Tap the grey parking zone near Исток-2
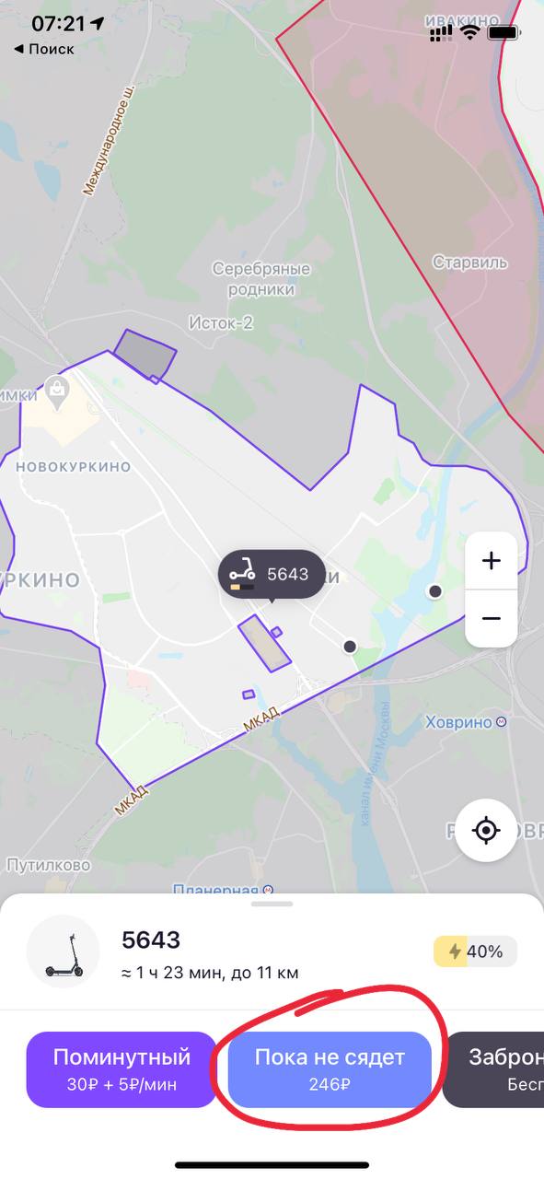 click(145, 354)
